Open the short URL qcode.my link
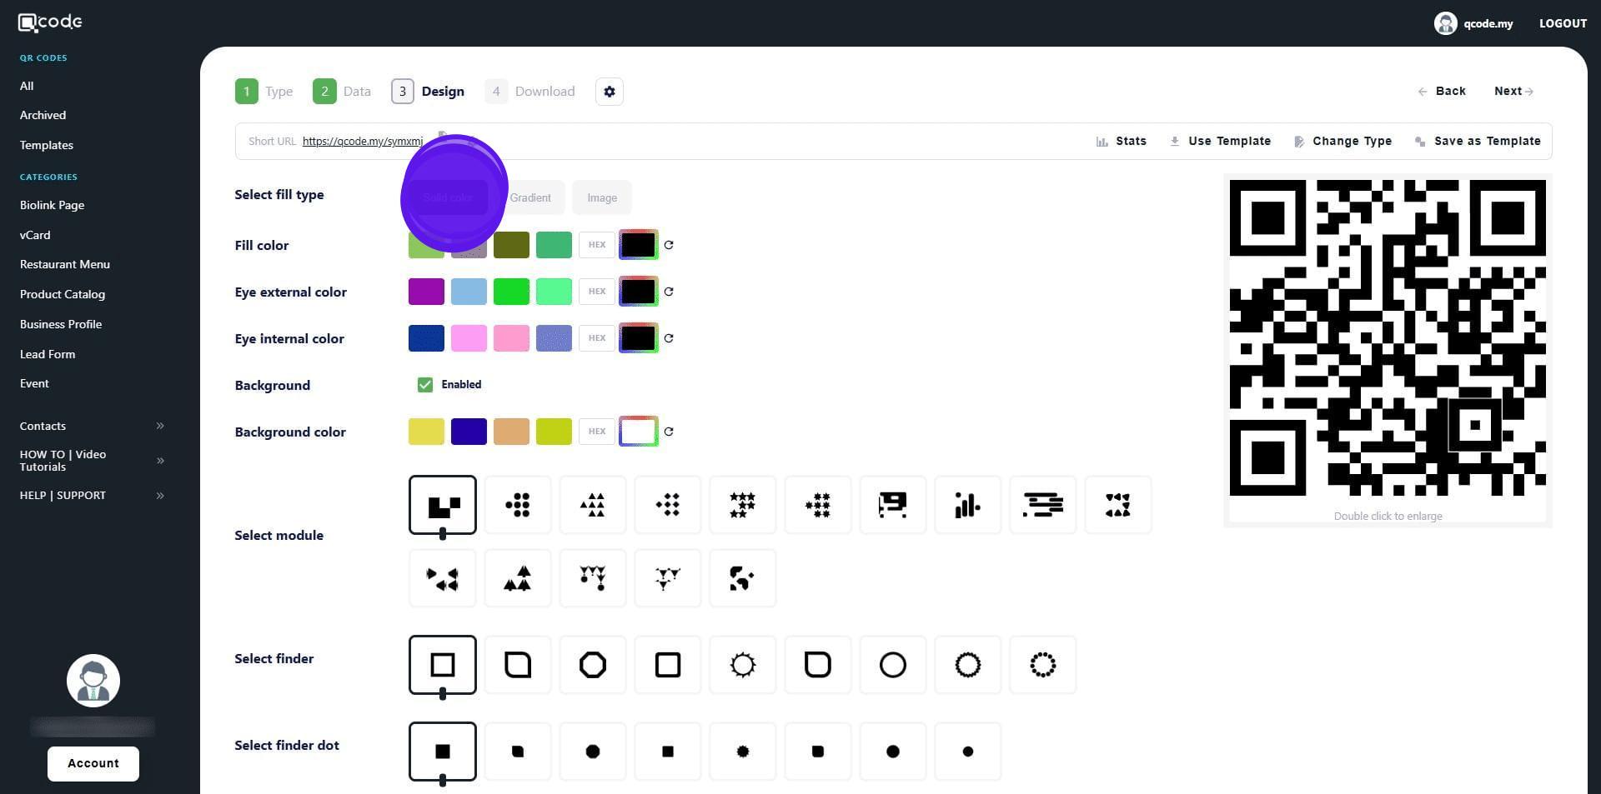This screenshot has width=1601, height=794. [x=362, y=142]
